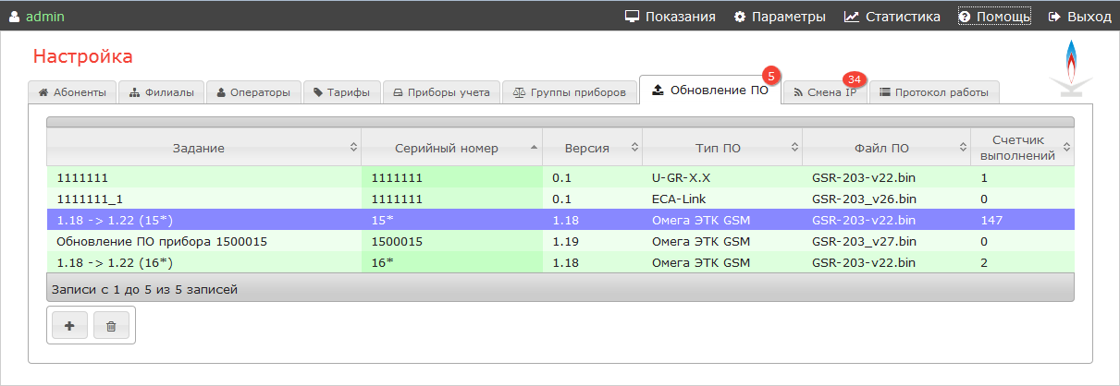Select the row with task 1111111_1
The height and width of the screenshot is (386, 1120).
tap(560, 199)
